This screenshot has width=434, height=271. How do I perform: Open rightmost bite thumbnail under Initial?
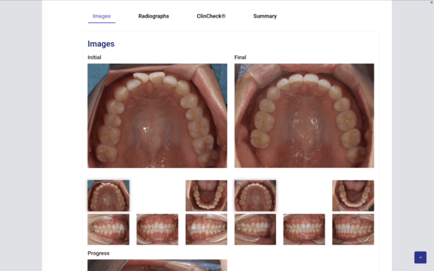(x=206, y=229)
